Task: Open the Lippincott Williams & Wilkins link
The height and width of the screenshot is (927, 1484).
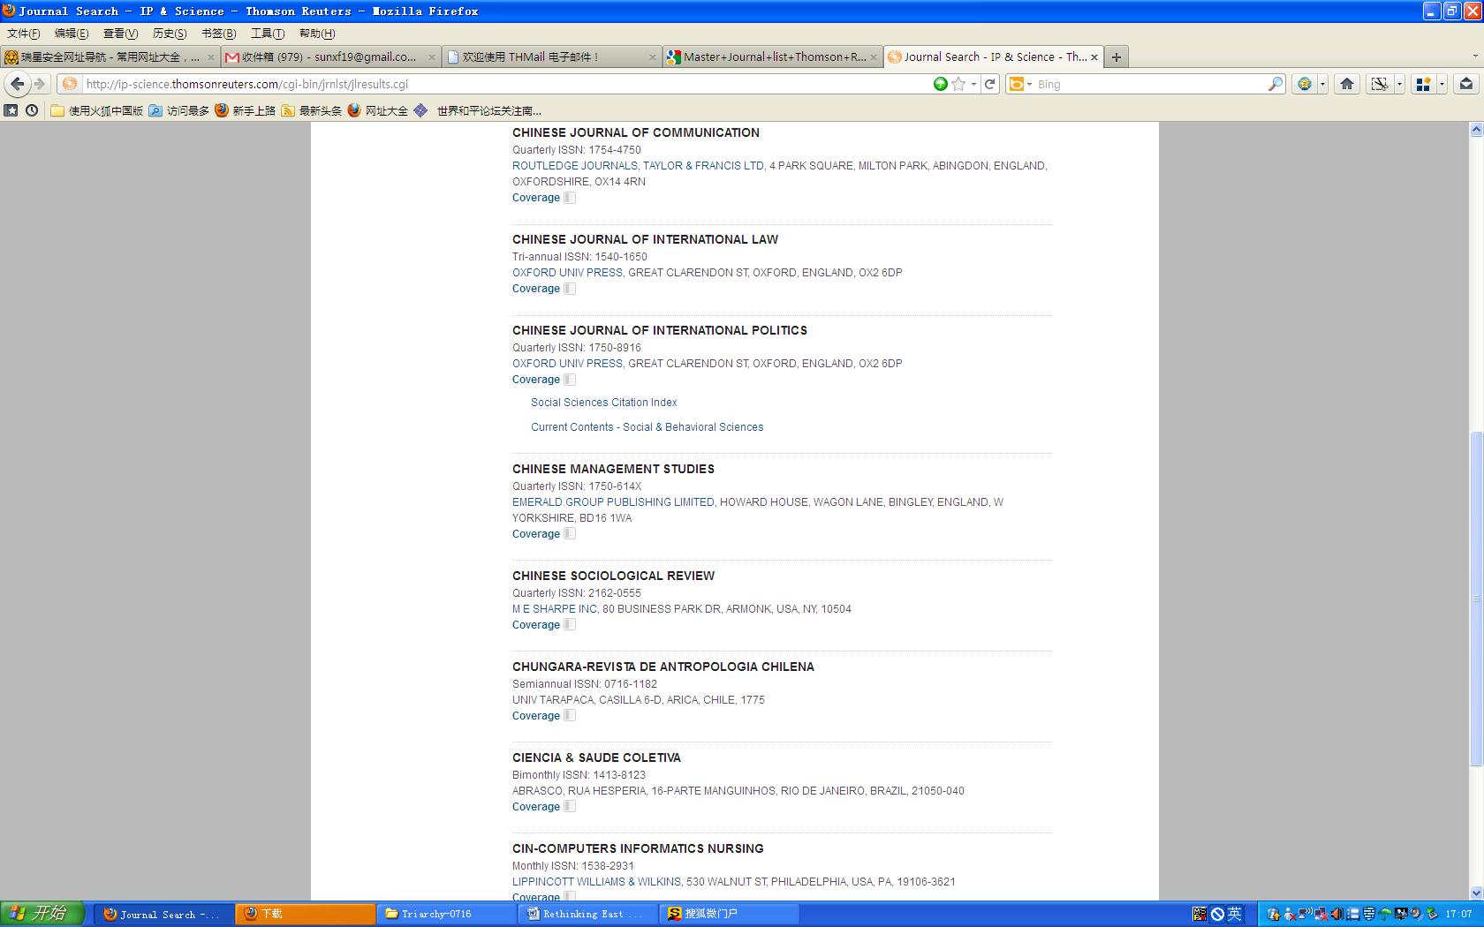Action: tap(596, 882)
